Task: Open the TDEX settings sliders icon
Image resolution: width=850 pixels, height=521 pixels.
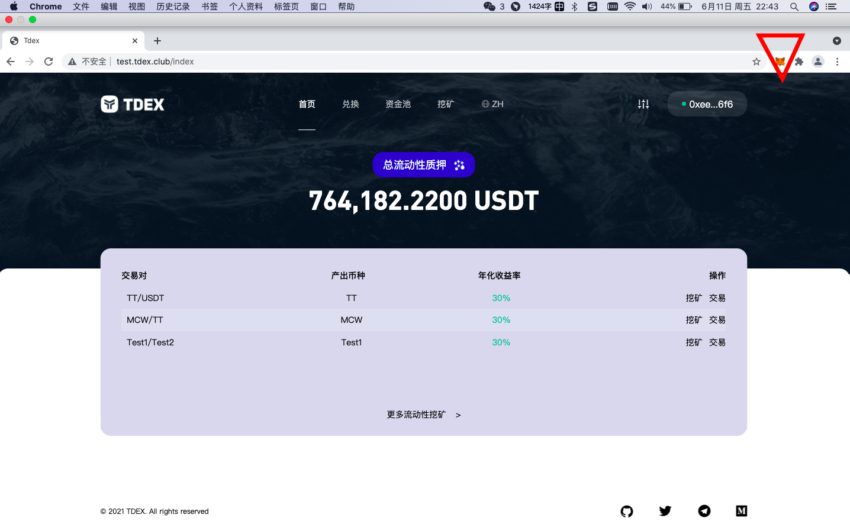Action: (643, 104)
